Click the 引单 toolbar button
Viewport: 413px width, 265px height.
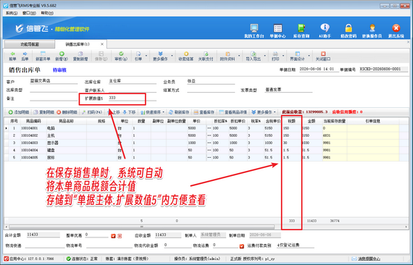coord(138,56)
